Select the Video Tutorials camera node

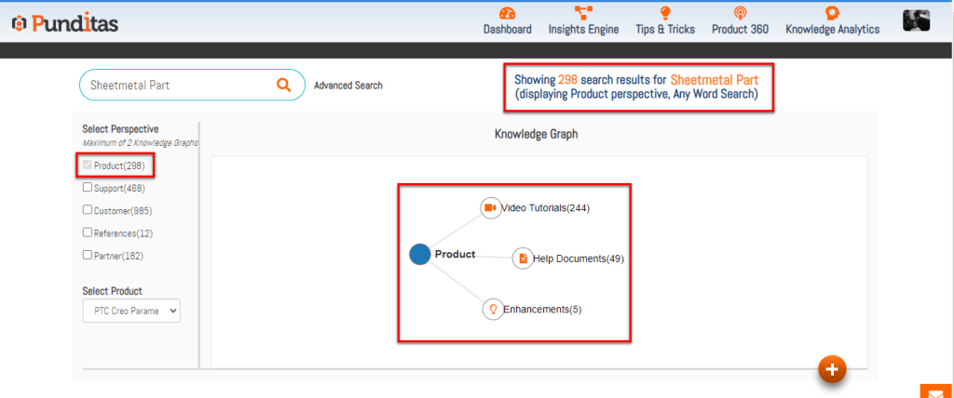pos(490,208)
